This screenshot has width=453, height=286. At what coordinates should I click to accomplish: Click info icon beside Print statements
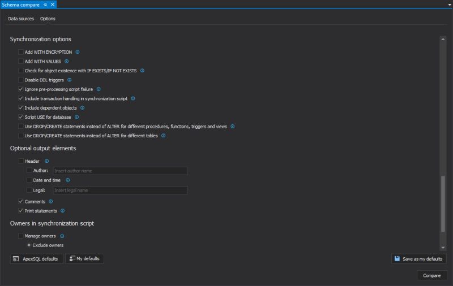pos(62,211)
